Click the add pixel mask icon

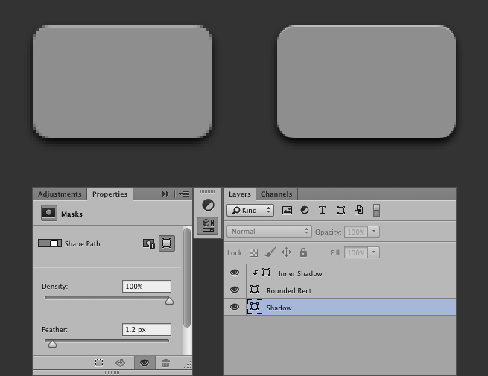pos(149,243)
